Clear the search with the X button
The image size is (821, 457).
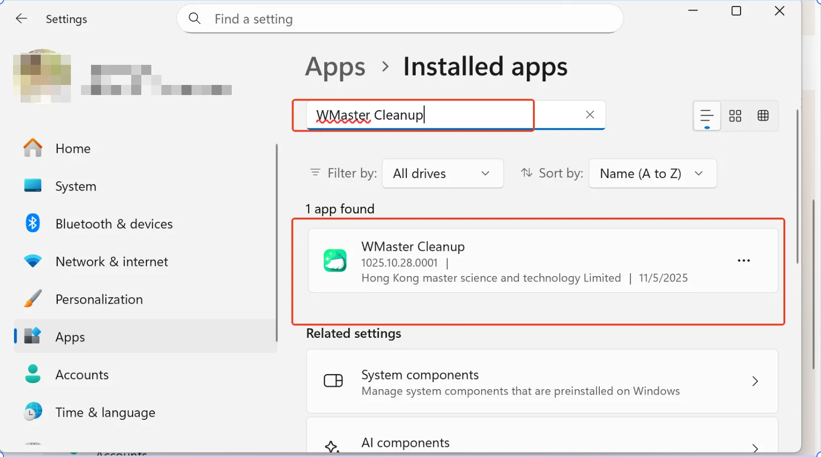coord(589,115)
